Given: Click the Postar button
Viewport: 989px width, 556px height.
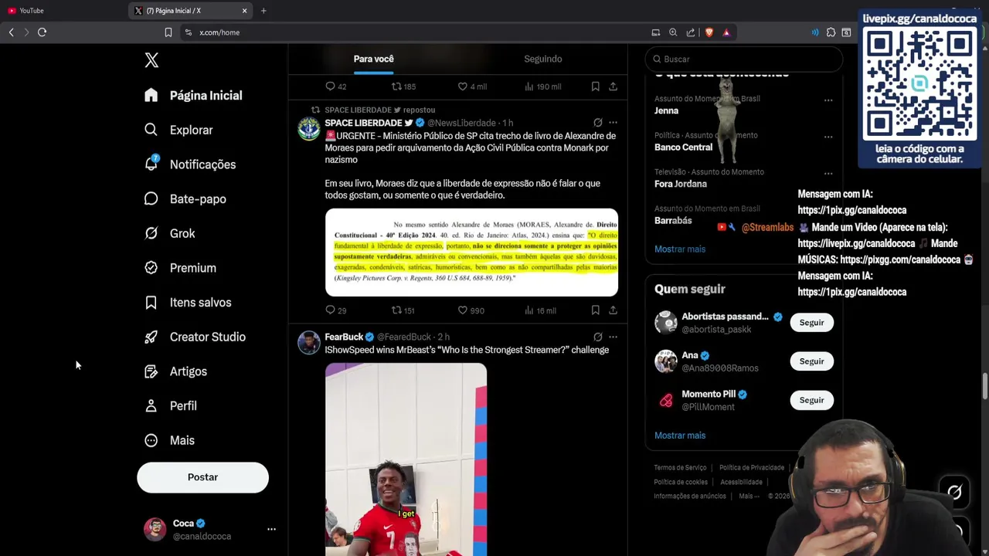Looking at the screenshot, I should 202,477.
